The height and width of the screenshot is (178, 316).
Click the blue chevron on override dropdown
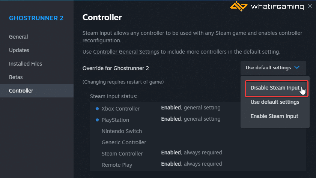pos(297,67)
